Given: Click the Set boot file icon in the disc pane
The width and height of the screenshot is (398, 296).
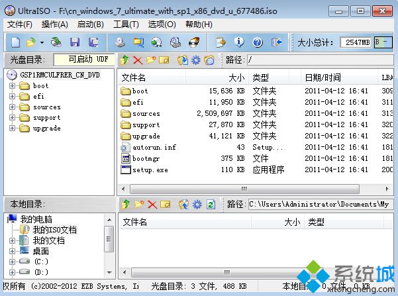Looking at the screenshot, I should [209, 60].
